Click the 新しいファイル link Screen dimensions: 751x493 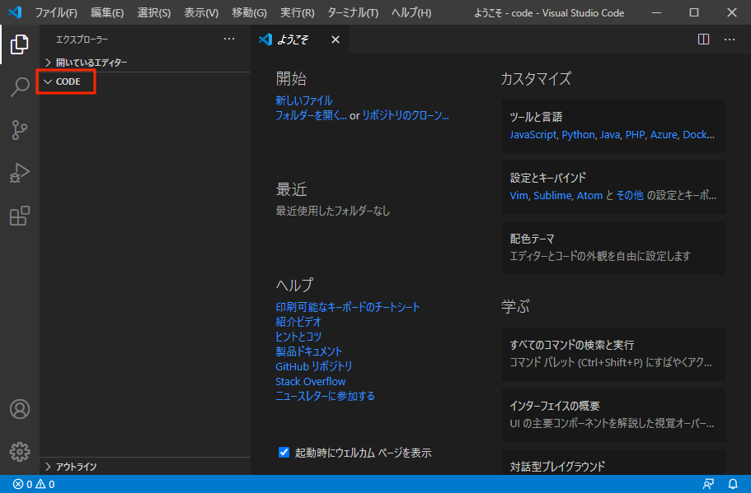[303, 100]
